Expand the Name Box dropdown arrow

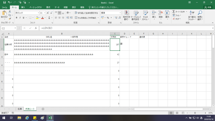(x=15, y=28)
